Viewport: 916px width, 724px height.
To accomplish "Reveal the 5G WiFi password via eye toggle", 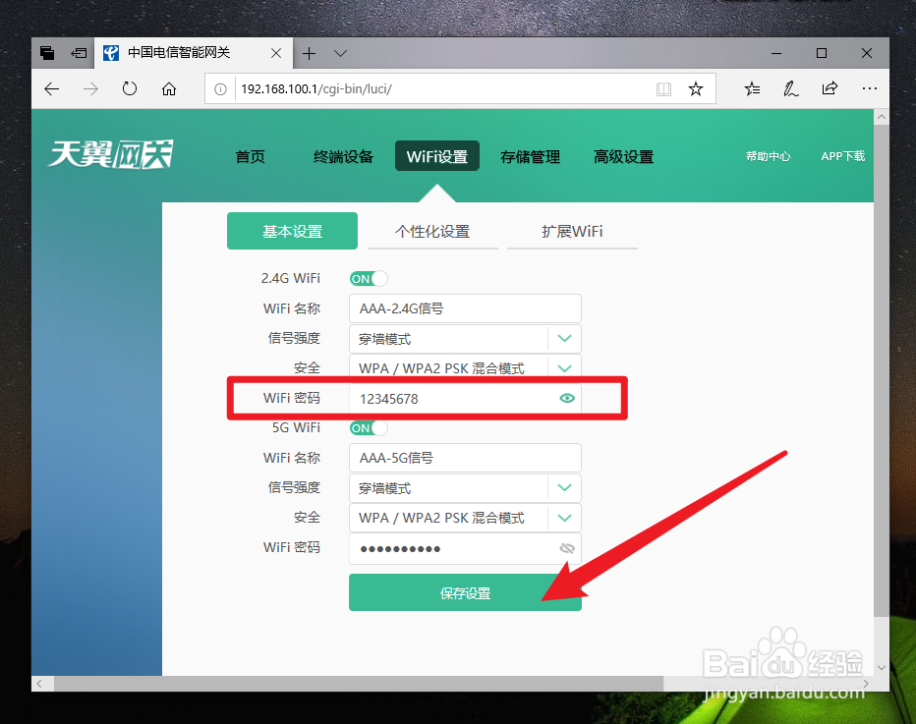I will coord(567,548).
